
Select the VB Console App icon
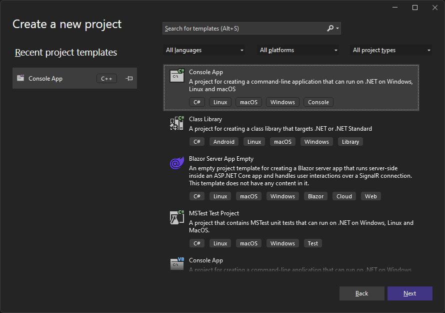[x=177, y=263]
